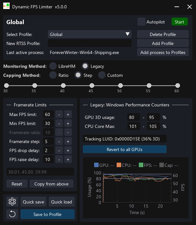This screenshot has height=225, width=196.
Task: Minimize the Dynamic FPS Limiter window
Action: [177, 7]
